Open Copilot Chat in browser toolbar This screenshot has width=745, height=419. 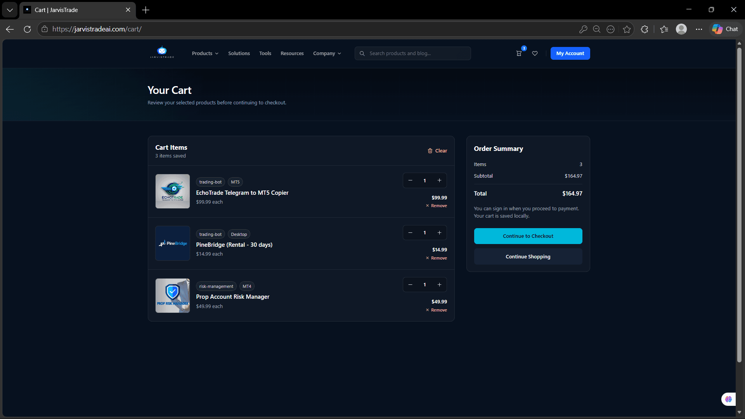click(725, 29)
